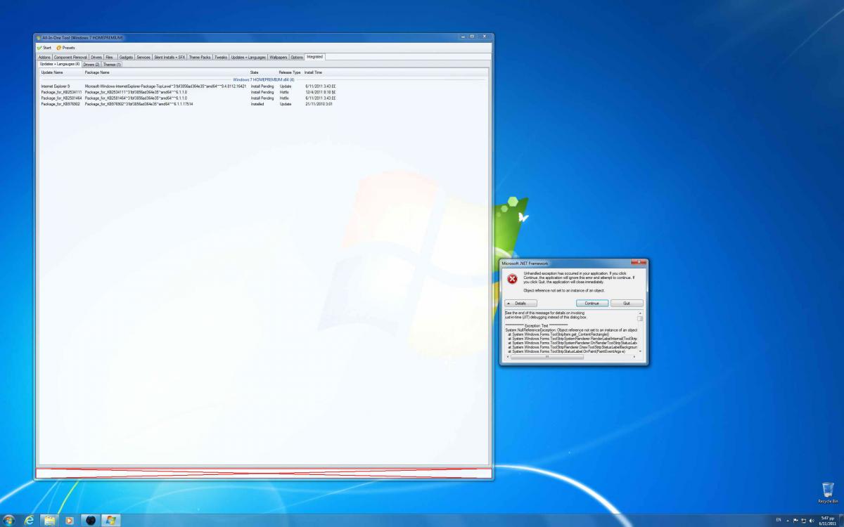Launch Internet Explorer from the taskbar
The width and height of the screenshot is (844, 527).
(30, 520)
